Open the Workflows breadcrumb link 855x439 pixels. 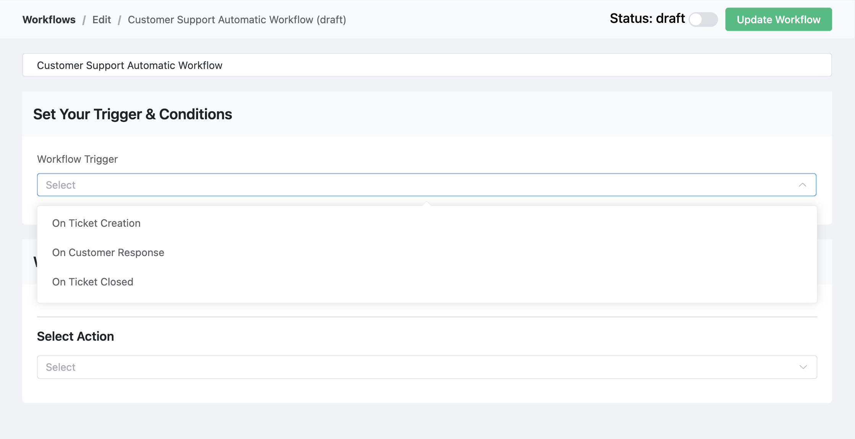pos(49,19)
